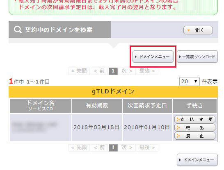The width and height of the screenshot is (224, 170).
Task: Click 支払変更 procedure button
Action: (195, 119)
